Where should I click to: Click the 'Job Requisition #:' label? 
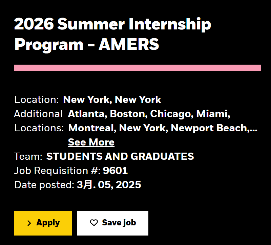(x=57, y=171)
